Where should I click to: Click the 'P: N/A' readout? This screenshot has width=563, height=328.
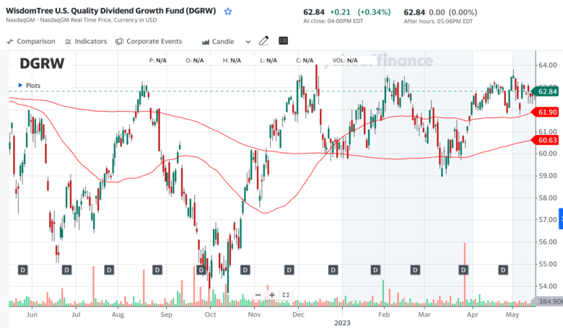(158, 61)
